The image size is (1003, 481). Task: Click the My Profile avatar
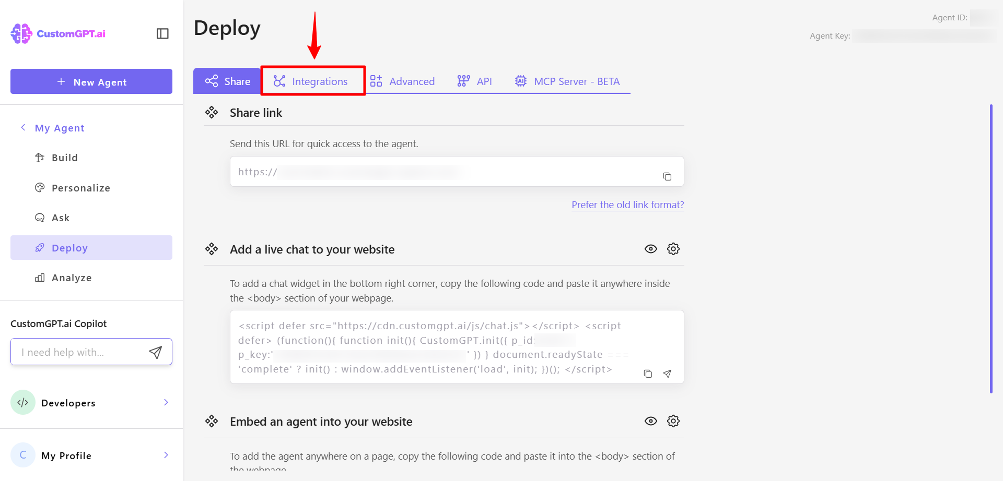pos(23,455)
